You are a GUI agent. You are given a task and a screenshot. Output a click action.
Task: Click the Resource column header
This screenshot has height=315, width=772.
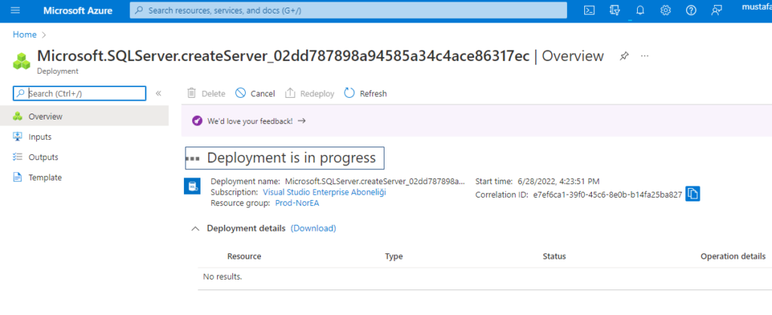[x=244, y=256]
